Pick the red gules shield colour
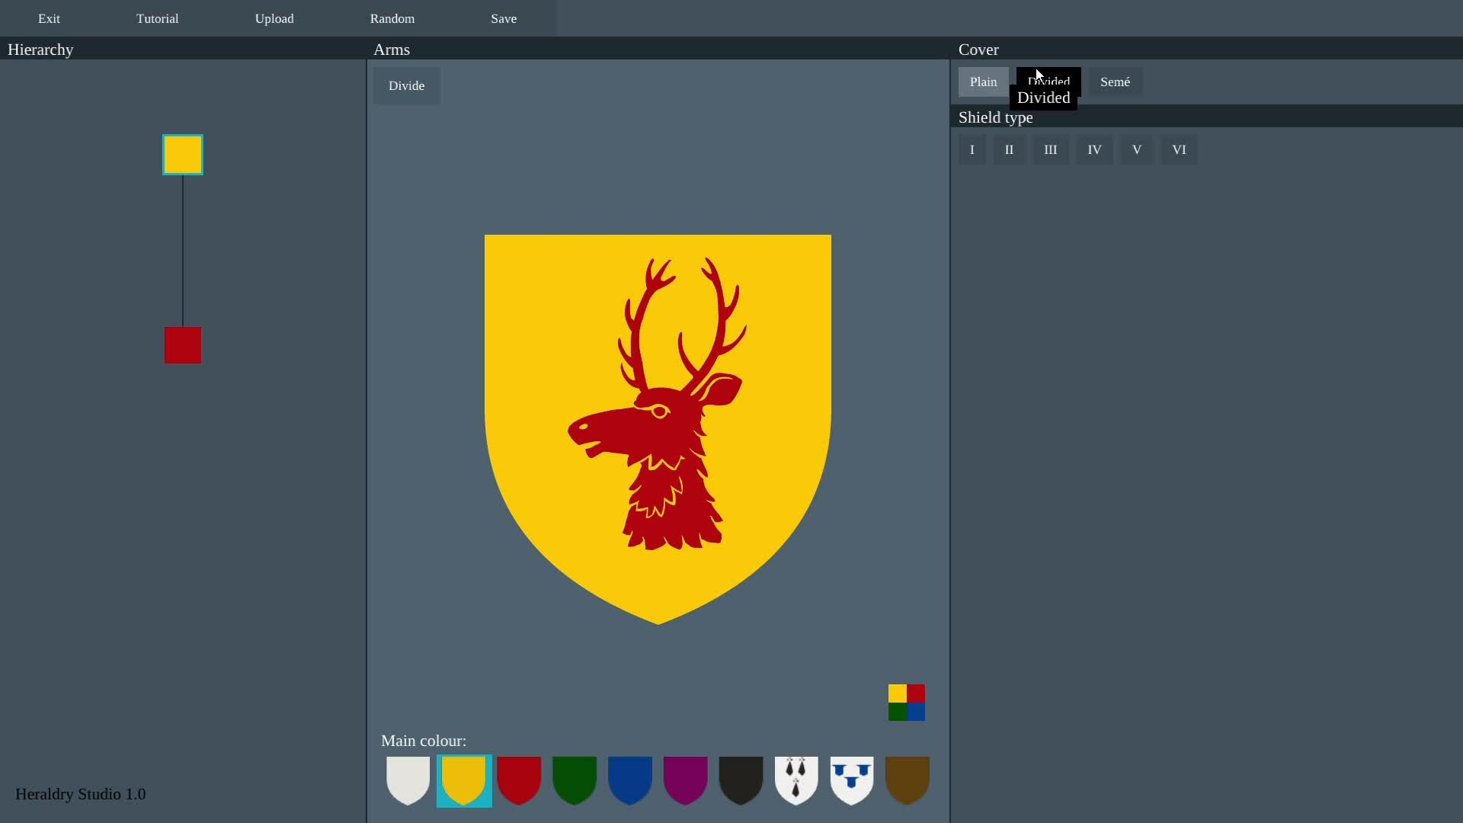 [x=519, y=780]
